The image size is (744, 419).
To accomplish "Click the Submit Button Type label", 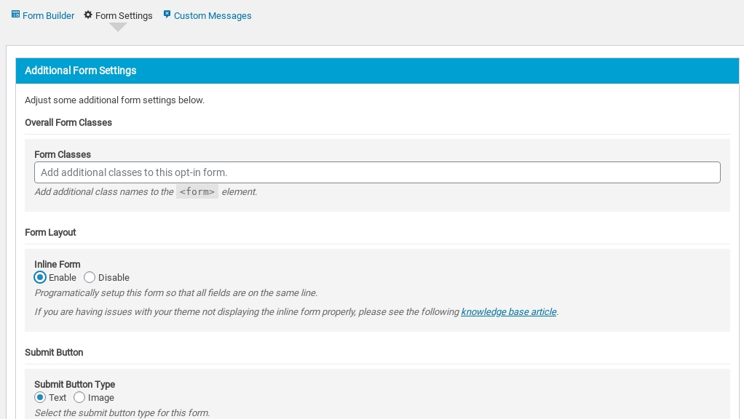I will (x=75, y=384).
